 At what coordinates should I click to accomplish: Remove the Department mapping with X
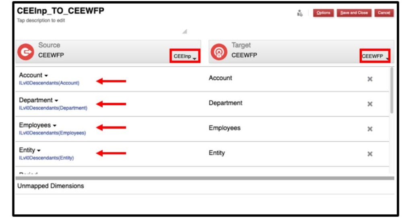(x=370, y=104)
